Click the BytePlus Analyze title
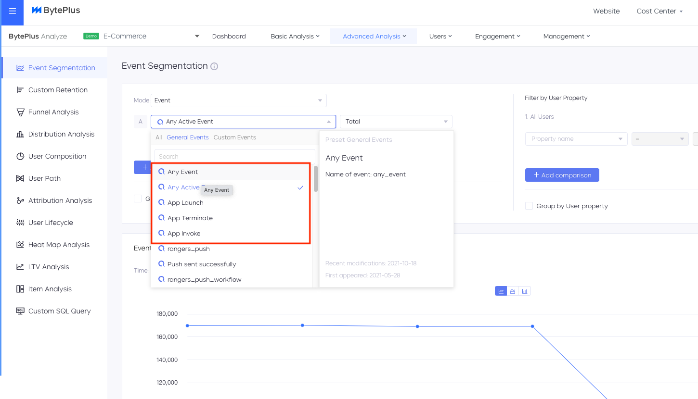The width and height of the screenshot is (698, 399). (38, 36)
